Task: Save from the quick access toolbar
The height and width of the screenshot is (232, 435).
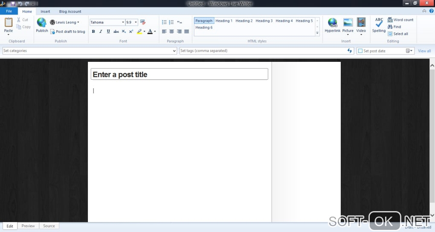Action: [x=13, y=3]
